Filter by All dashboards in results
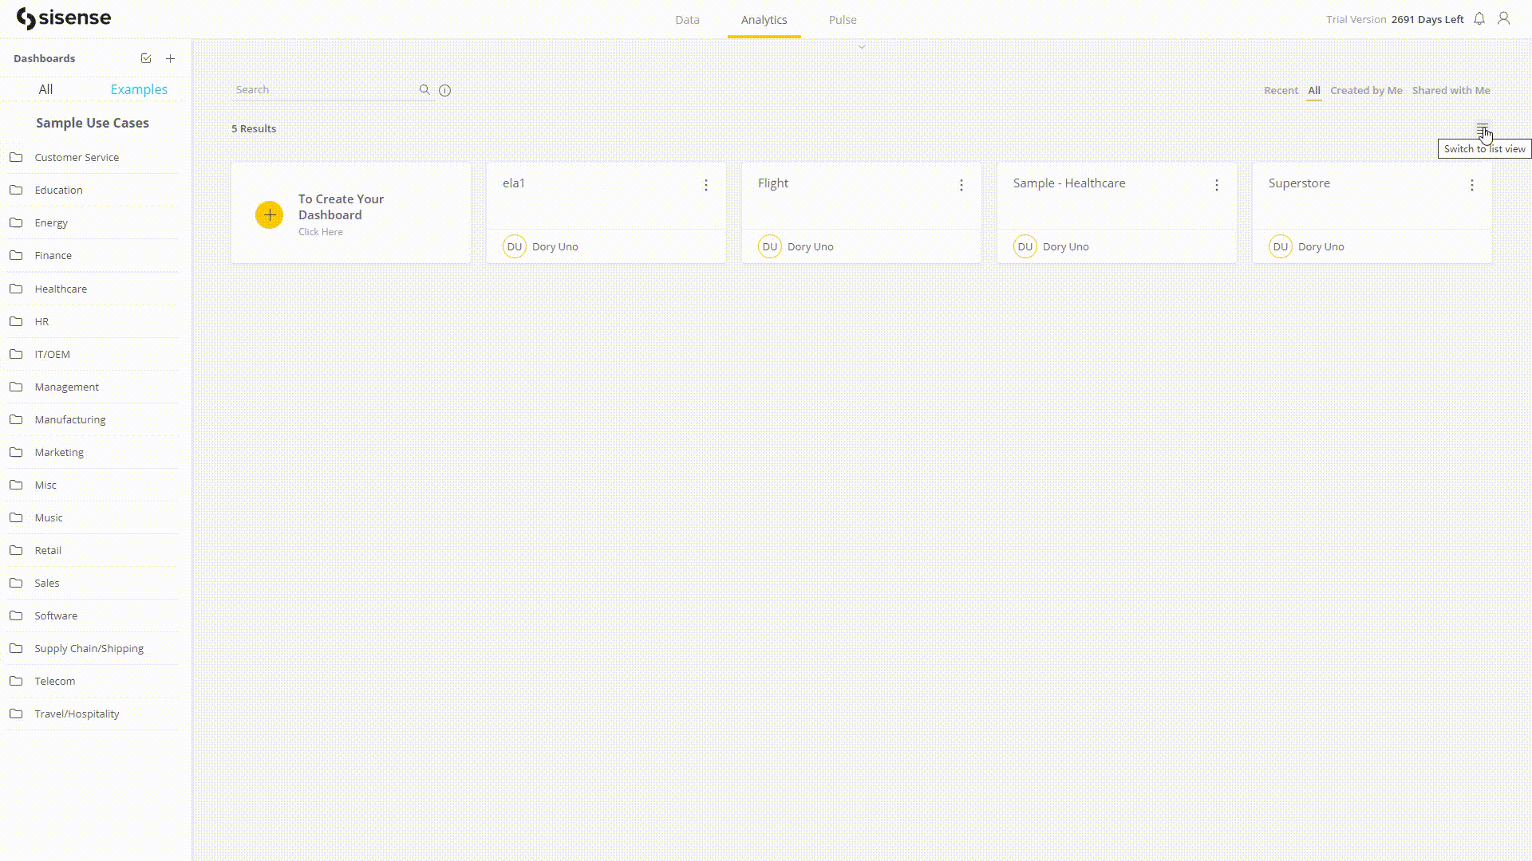 pyautogui.click(x=1314, y=90)
